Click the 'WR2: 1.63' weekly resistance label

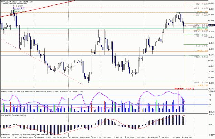coord(201,8)
